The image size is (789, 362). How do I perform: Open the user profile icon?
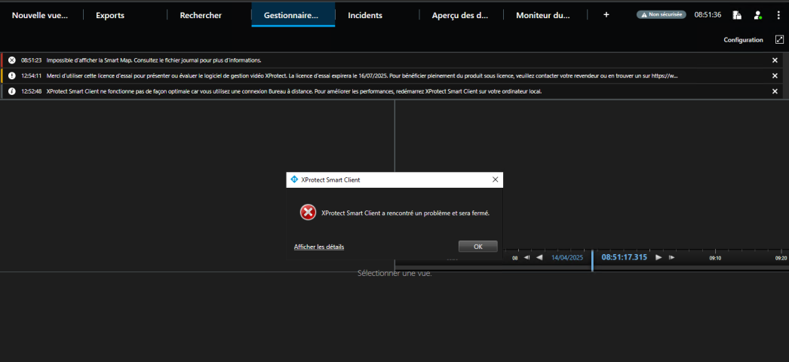click(x=758, y=15)
